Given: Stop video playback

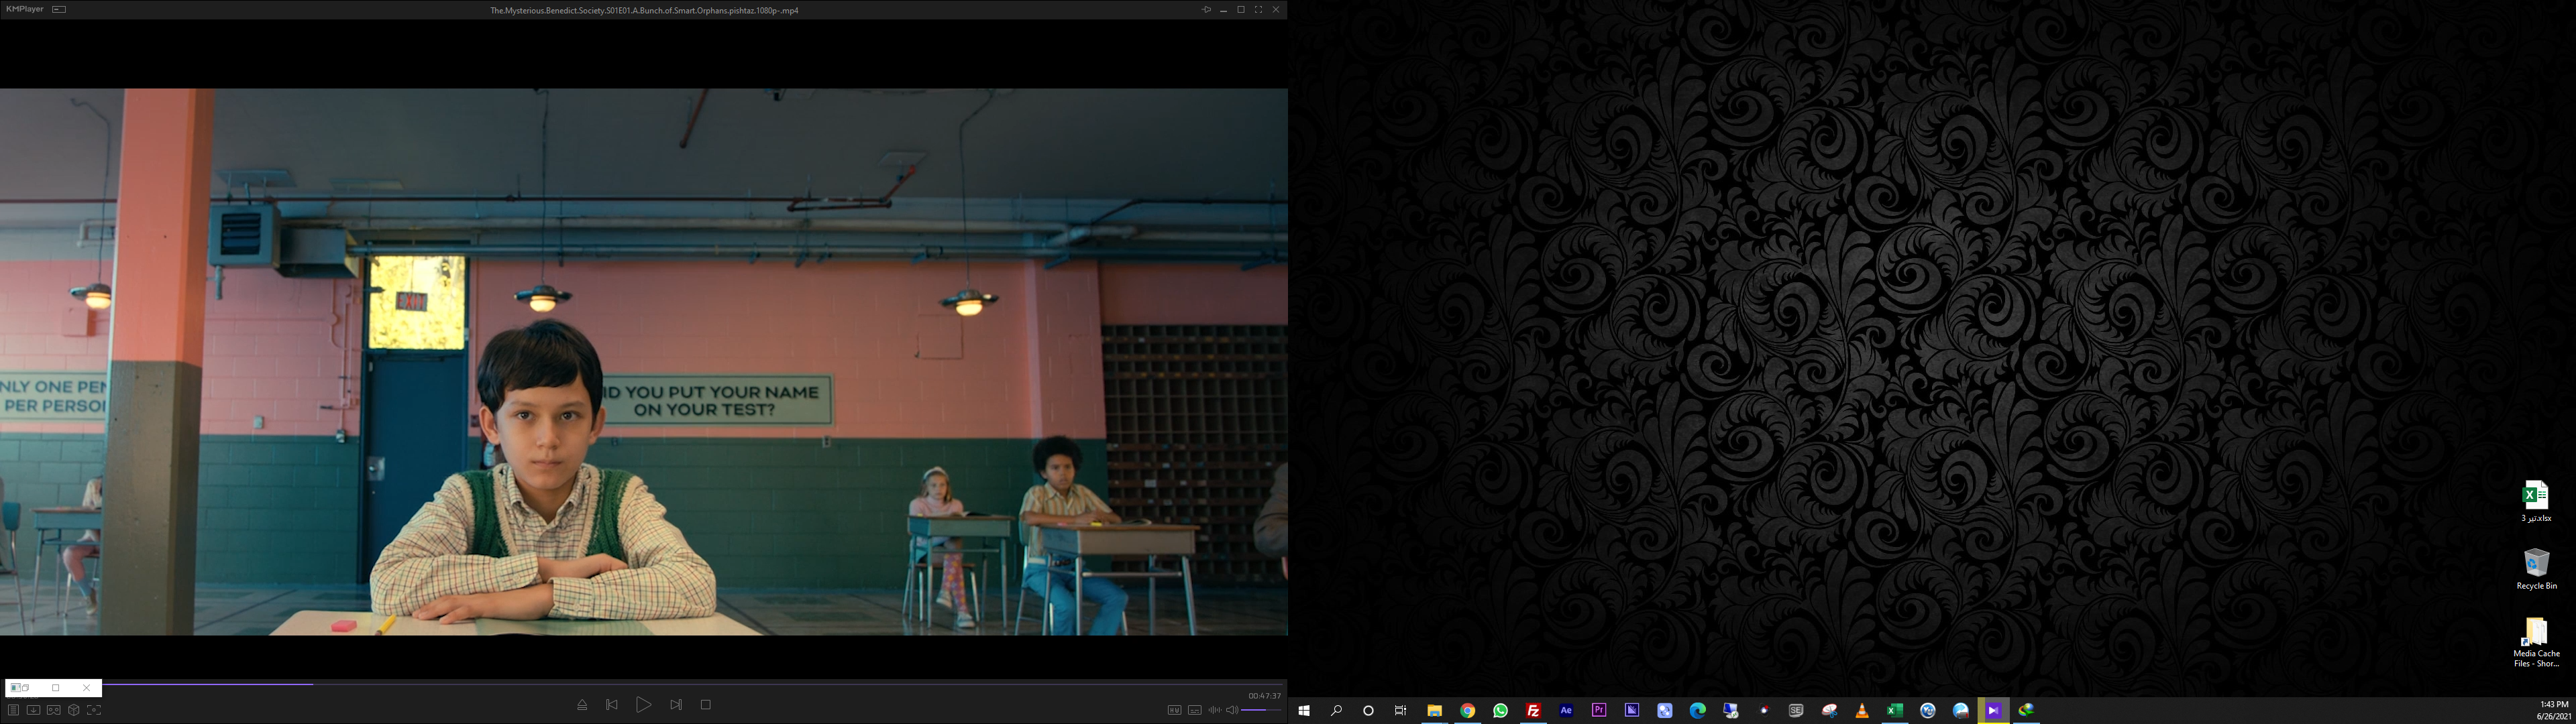Looking at the screenshot, I should tap(706, 705).
